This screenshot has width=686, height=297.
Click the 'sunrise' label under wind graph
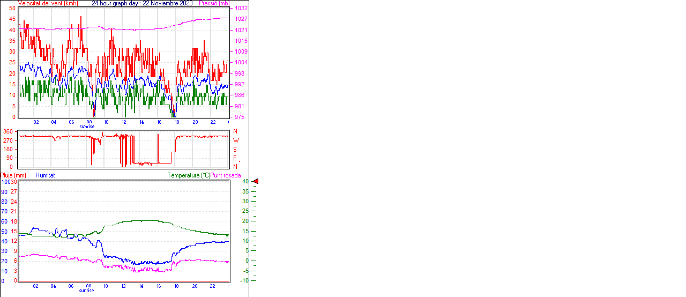tap(87, 127)
